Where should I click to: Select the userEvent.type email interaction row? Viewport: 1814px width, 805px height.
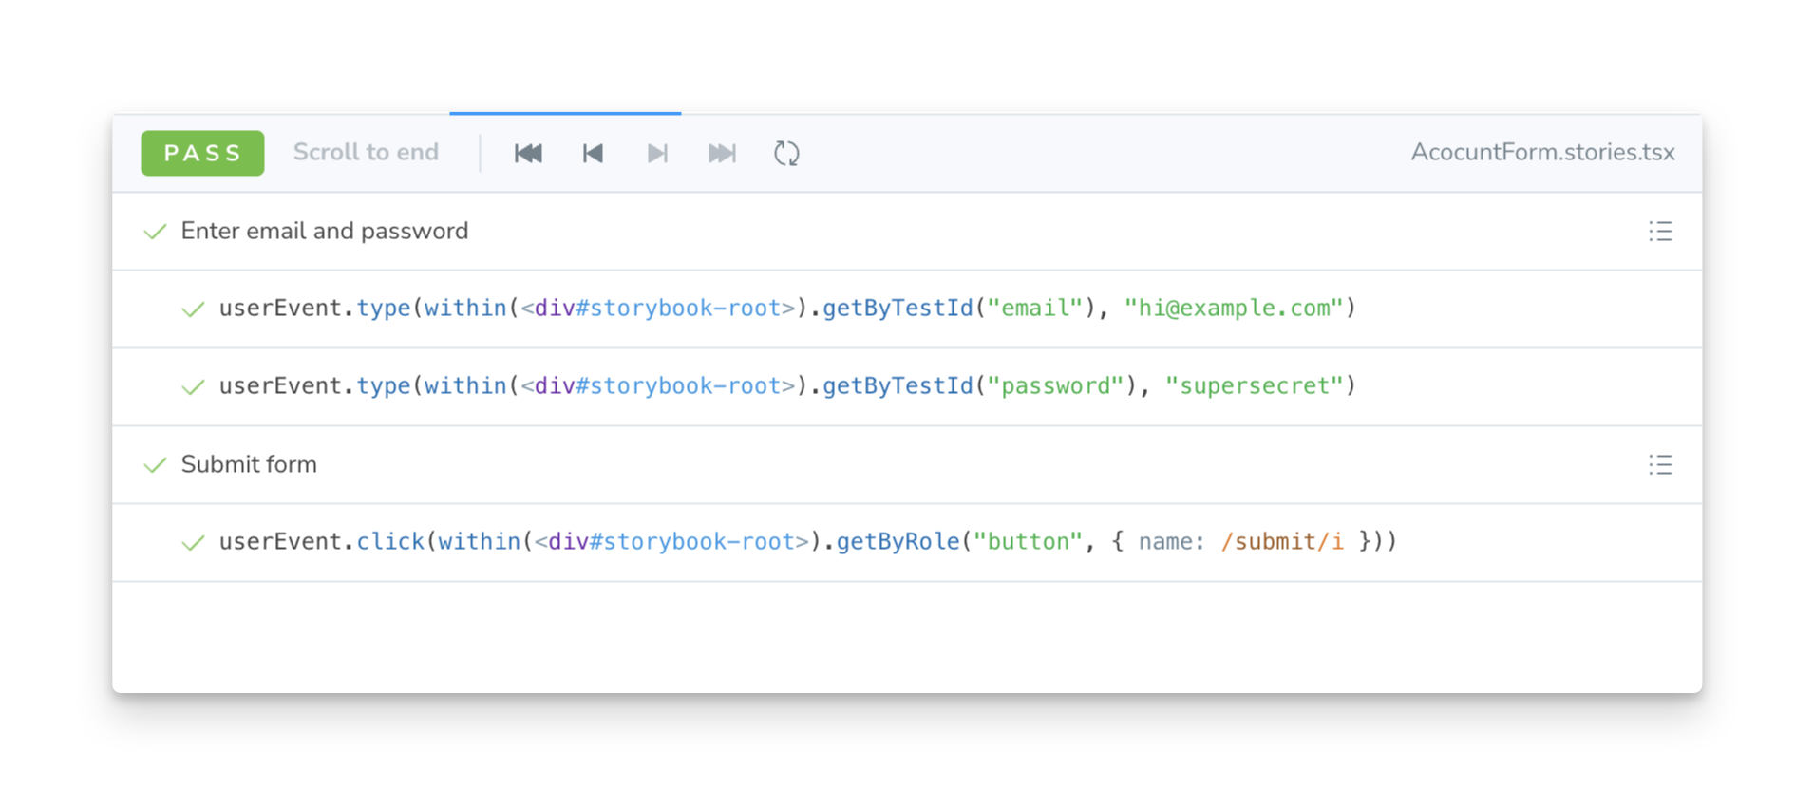(907, 309)
